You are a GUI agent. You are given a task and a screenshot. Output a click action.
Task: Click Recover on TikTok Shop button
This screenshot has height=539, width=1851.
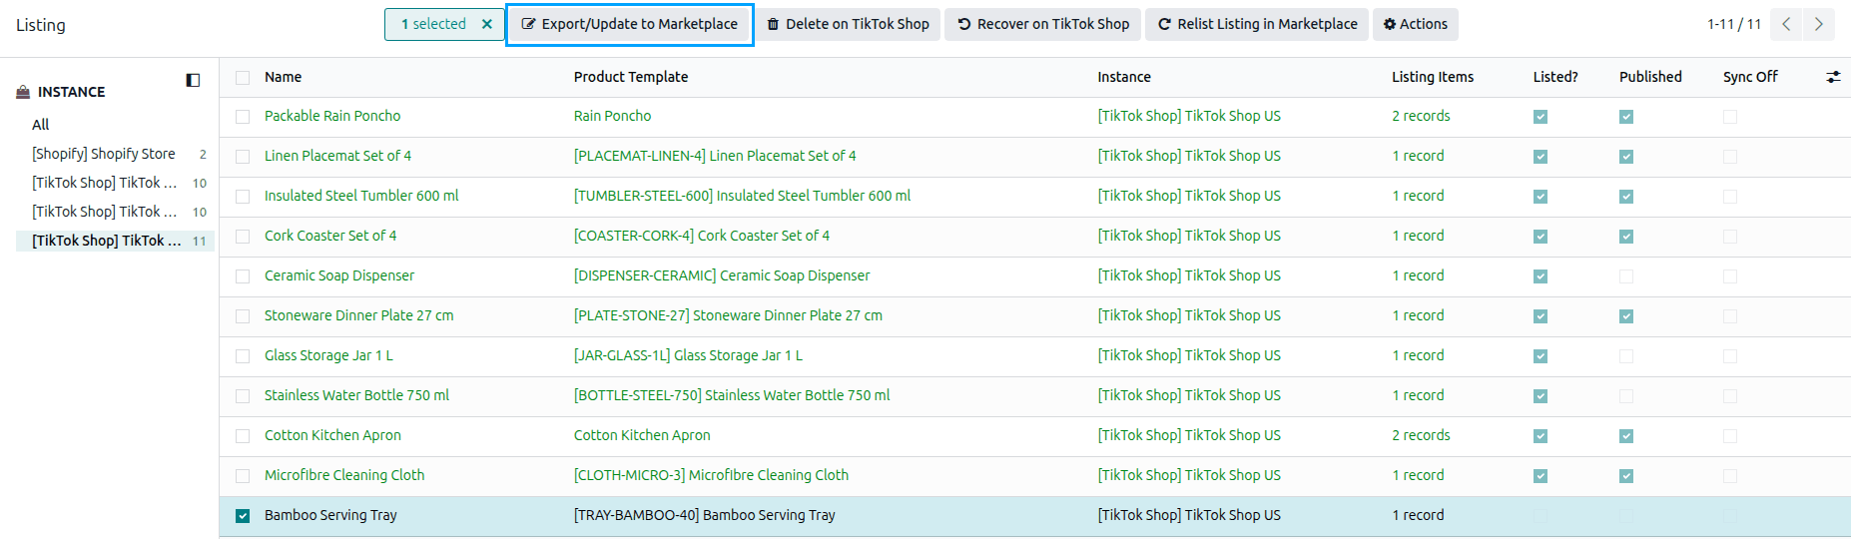1043,24
